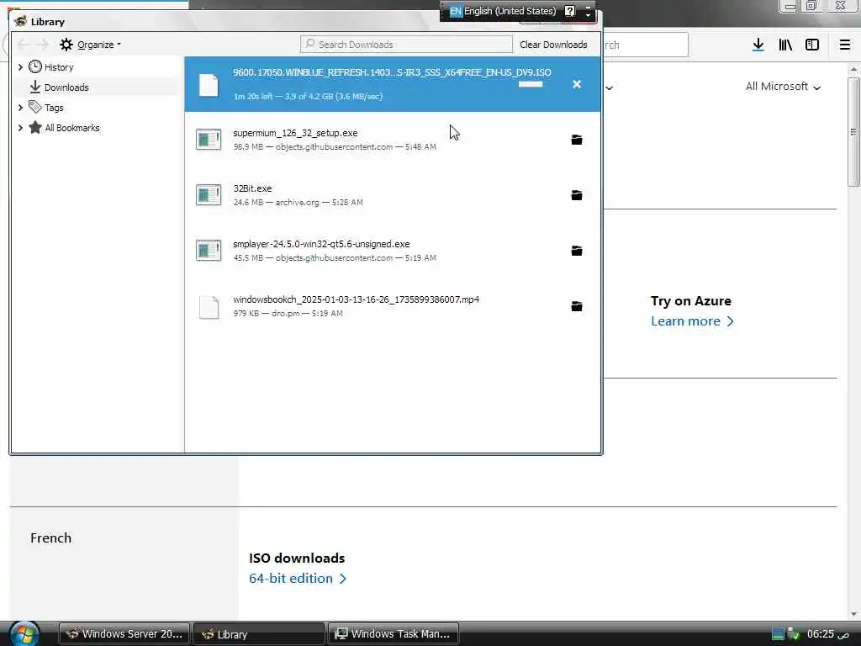
Task: Open containing folder for windowsbookch mp4 file
Action: (577, 306)
